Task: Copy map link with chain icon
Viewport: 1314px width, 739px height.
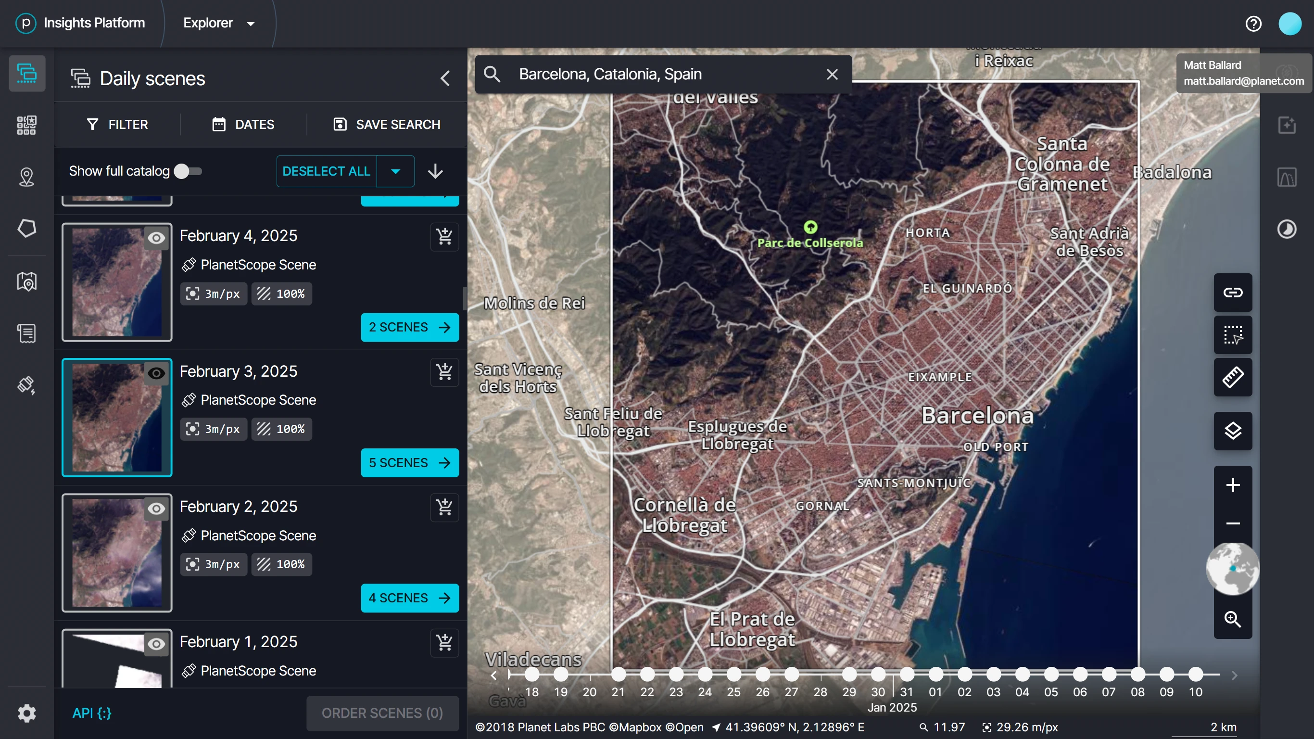Action: 1232,293
